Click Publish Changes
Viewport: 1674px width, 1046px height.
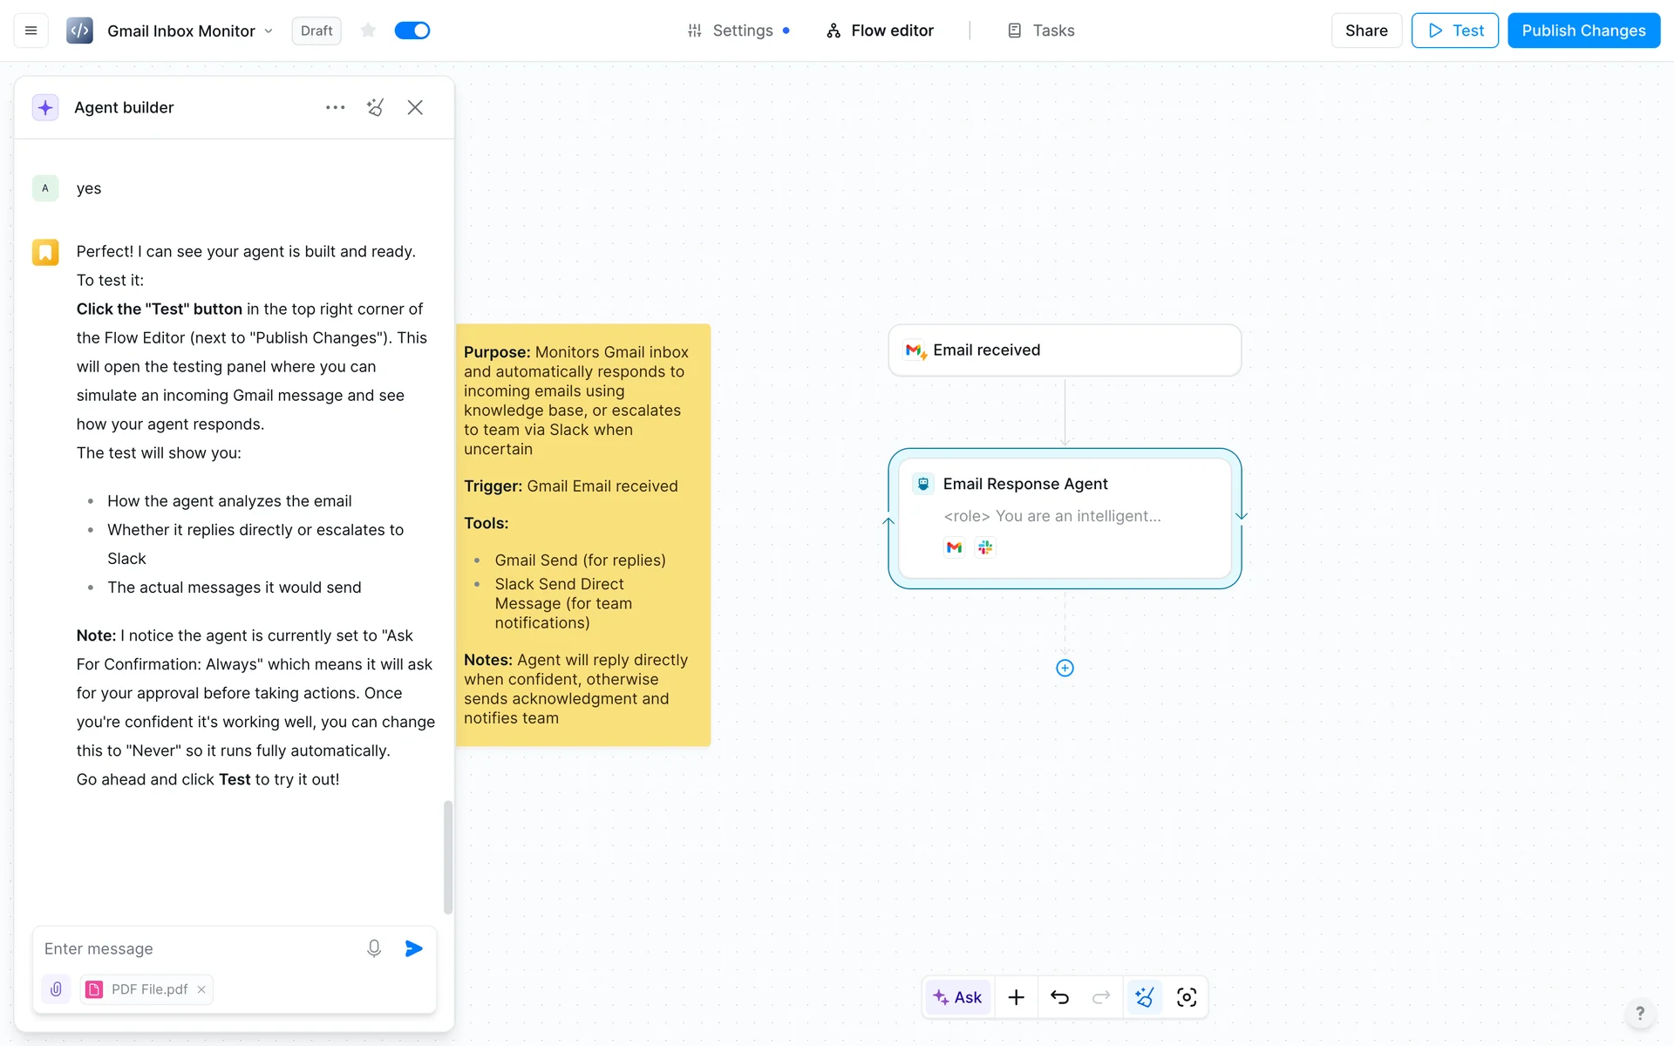[1582, 31]
